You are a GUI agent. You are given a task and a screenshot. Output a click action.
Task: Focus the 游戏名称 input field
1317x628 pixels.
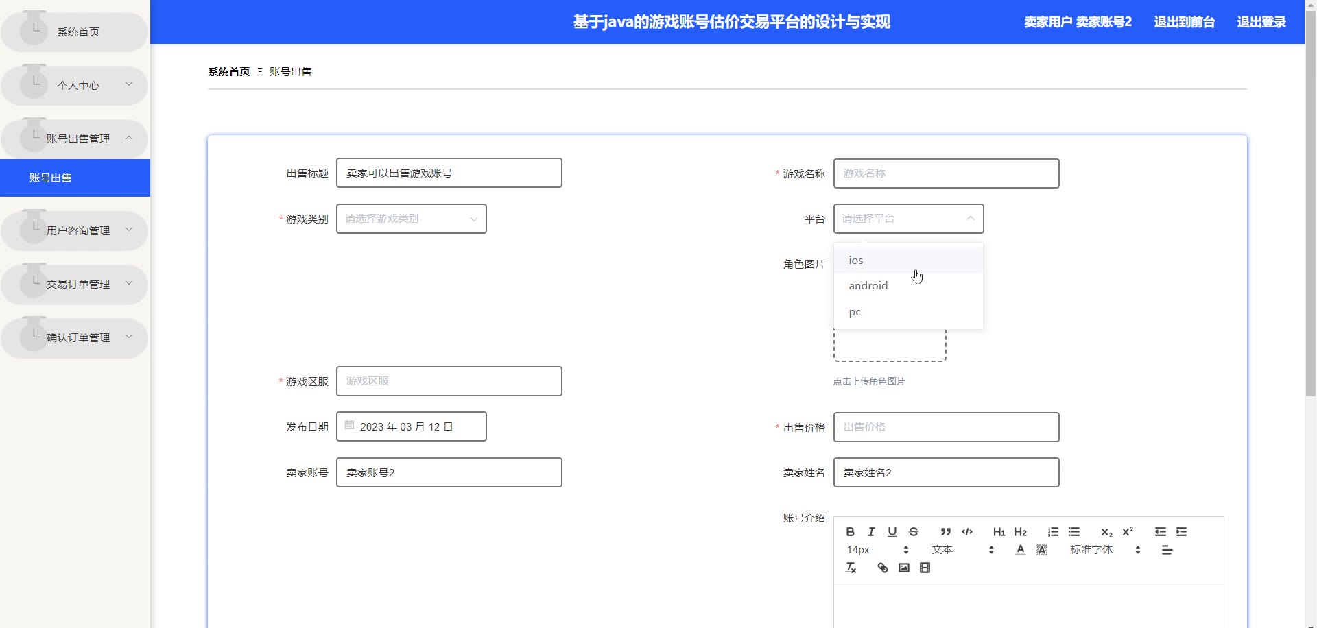[947, 173]
